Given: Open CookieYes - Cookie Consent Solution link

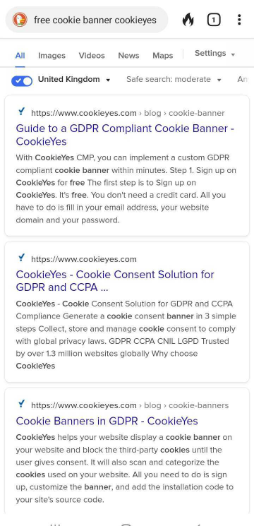Looking at the screenshot, I should pyautogui.click(x=115, y=281).
